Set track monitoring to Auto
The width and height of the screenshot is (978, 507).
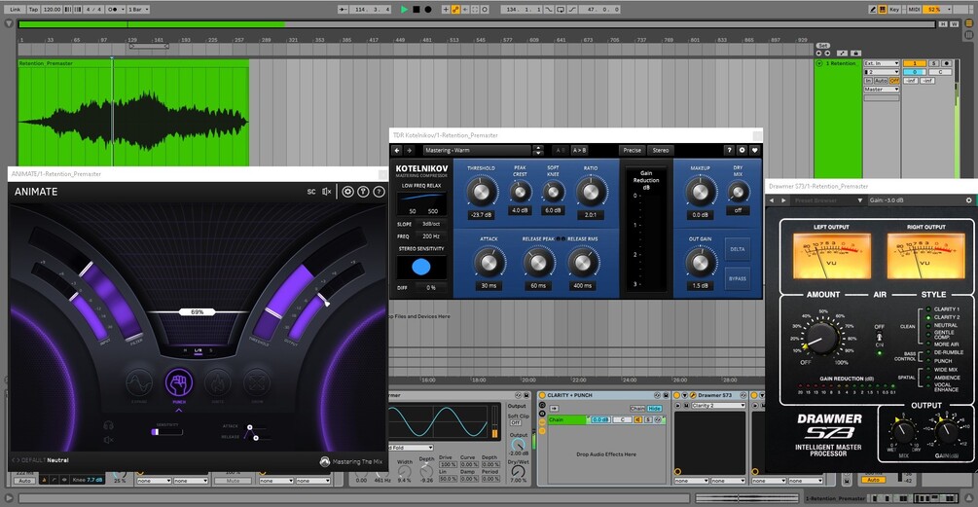point(881,81)
